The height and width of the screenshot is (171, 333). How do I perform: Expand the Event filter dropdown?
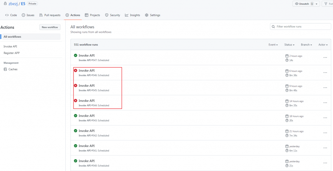[x=273, y=45]
